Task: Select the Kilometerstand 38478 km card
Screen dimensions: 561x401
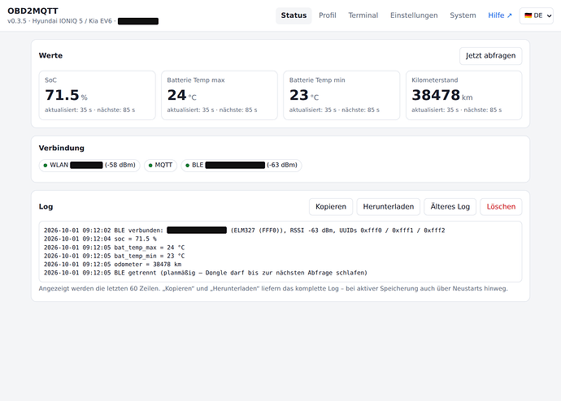Action: click(463, 95)
